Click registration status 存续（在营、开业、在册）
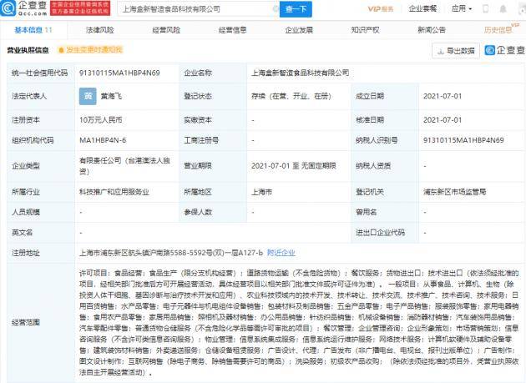Screen dimensions: 526x383 [x=291, y=96]
